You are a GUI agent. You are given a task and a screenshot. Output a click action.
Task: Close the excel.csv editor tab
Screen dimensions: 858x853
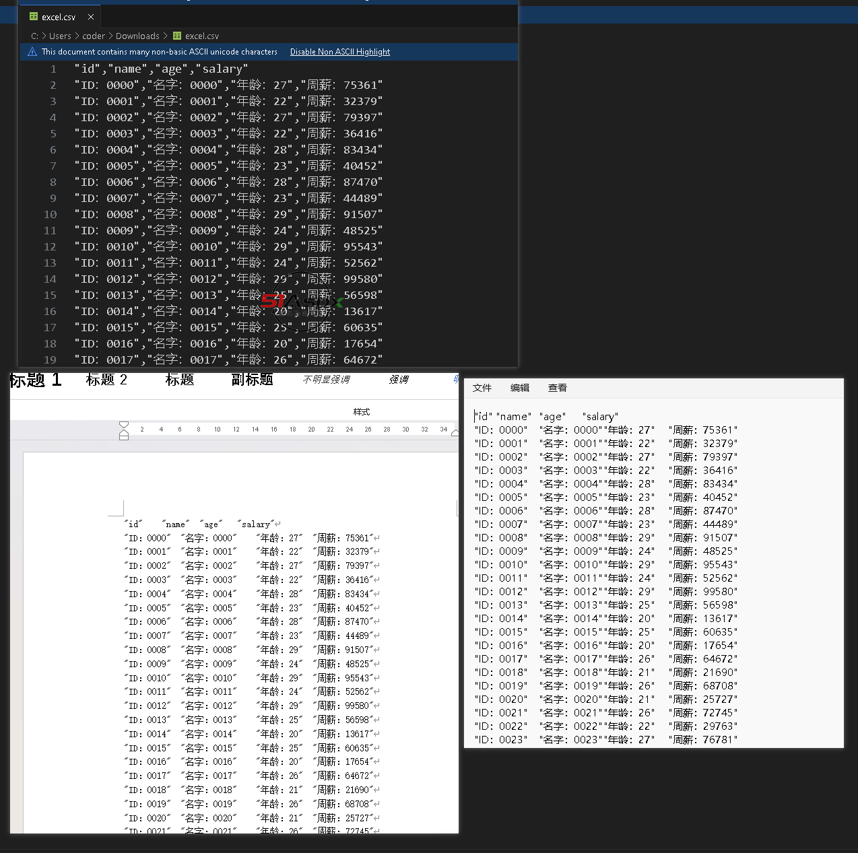[91, 17]
